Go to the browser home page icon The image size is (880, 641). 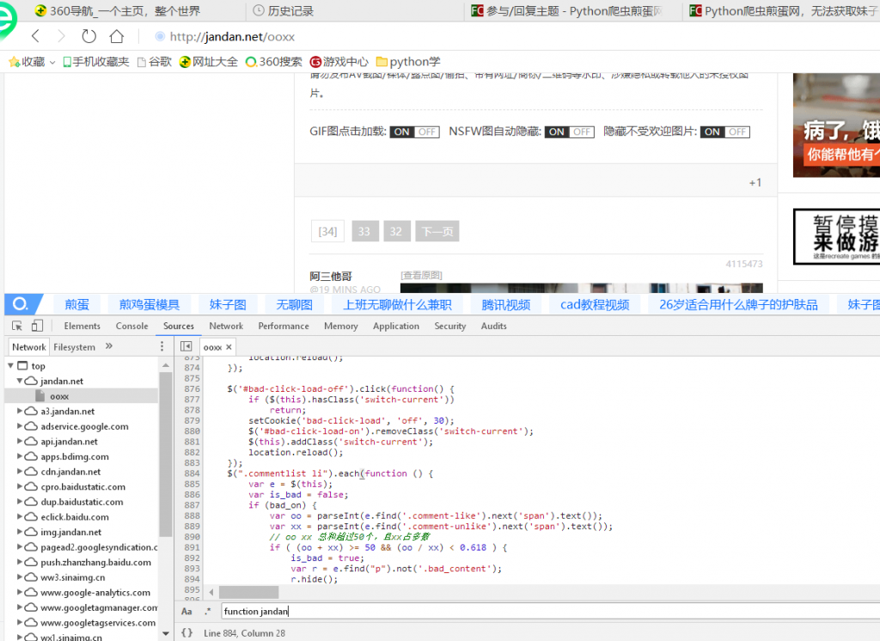pos(116,36)
